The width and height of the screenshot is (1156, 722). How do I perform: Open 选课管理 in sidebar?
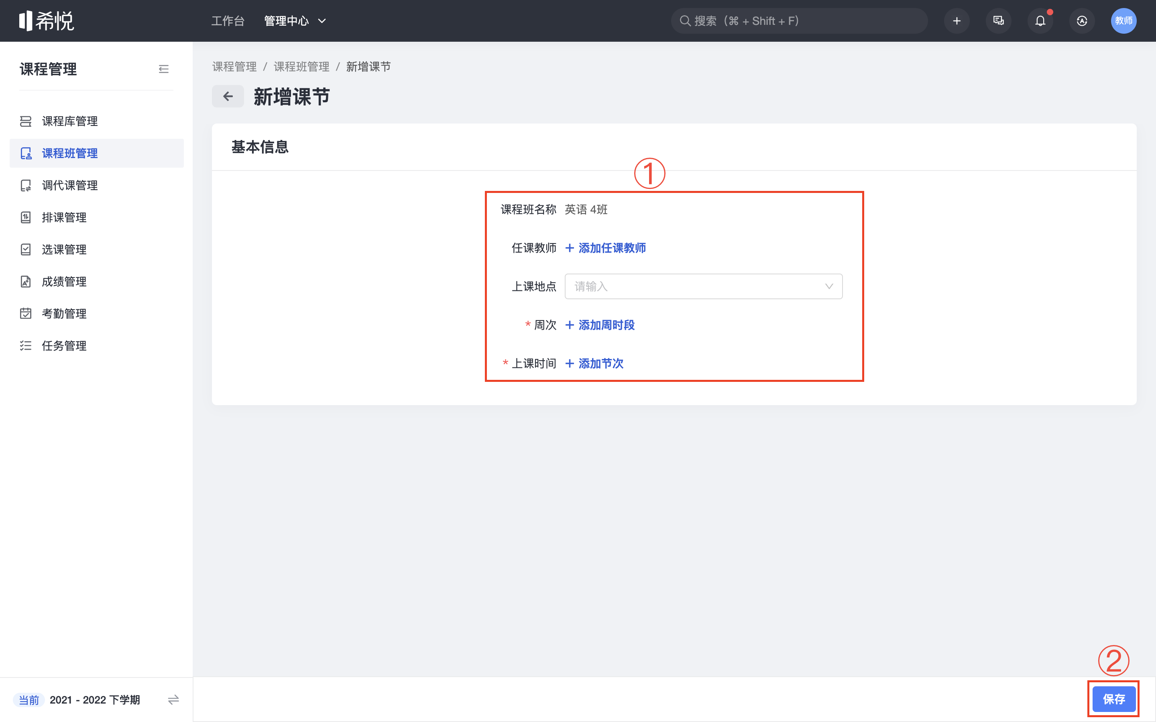(x=96, y=249)
